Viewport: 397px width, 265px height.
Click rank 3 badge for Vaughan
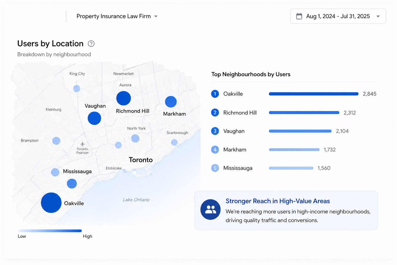[x=215, y=131]
